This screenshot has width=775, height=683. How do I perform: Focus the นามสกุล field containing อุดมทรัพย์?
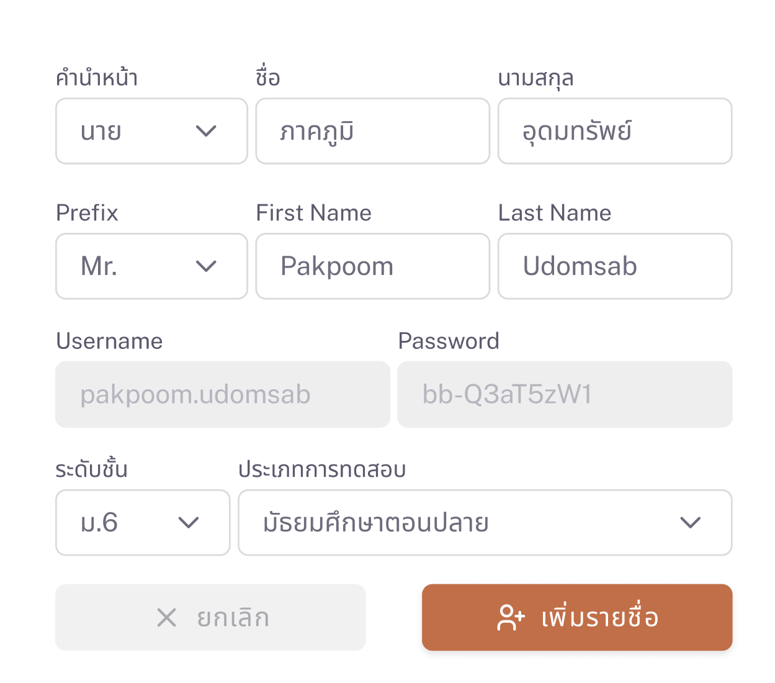click(x=615, y=131)
